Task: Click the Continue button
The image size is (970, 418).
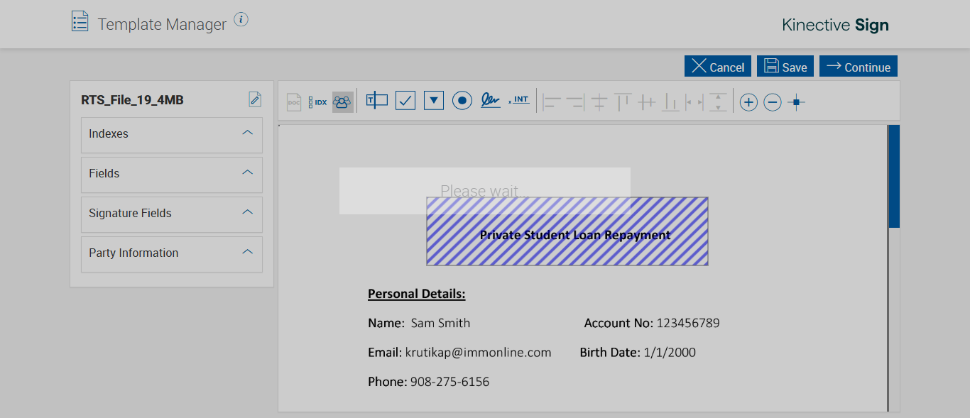Action: click(x=859, y=66)
